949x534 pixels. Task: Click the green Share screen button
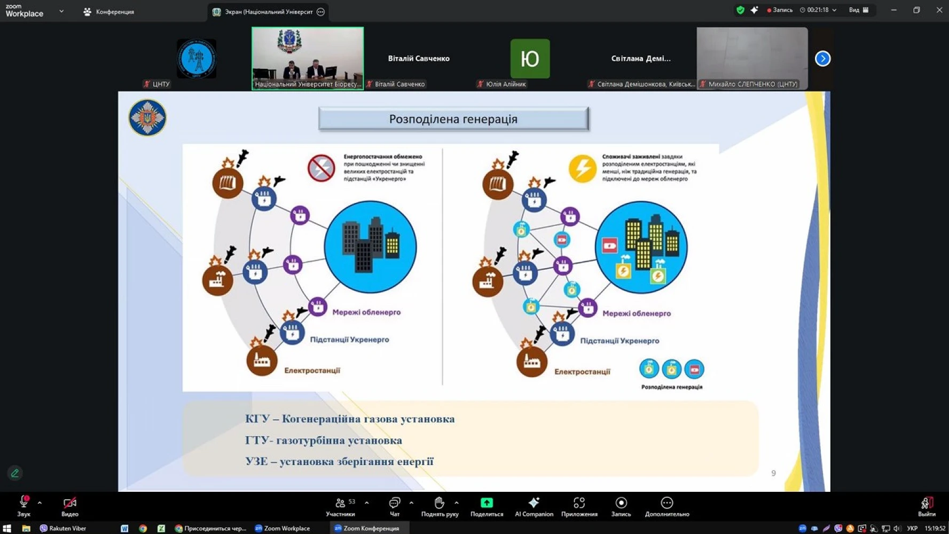pyautogui.click(x=487, y=506)
